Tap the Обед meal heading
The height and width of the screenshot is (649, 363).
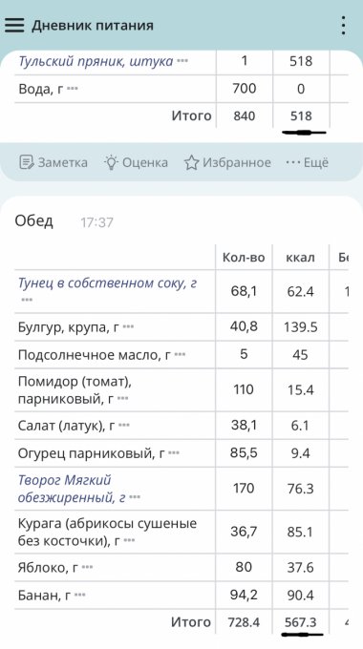(x=34, y=221)
